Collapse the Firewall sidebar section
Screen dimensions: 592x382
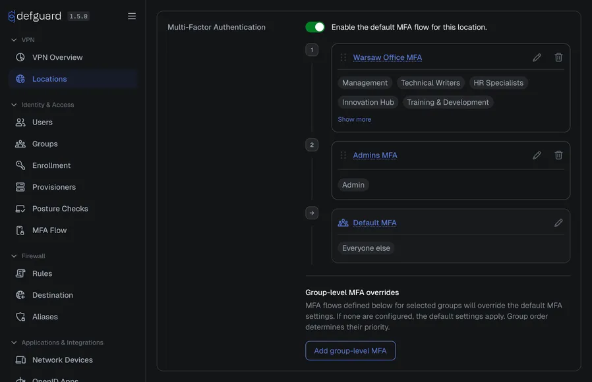(x=14, y=256)
